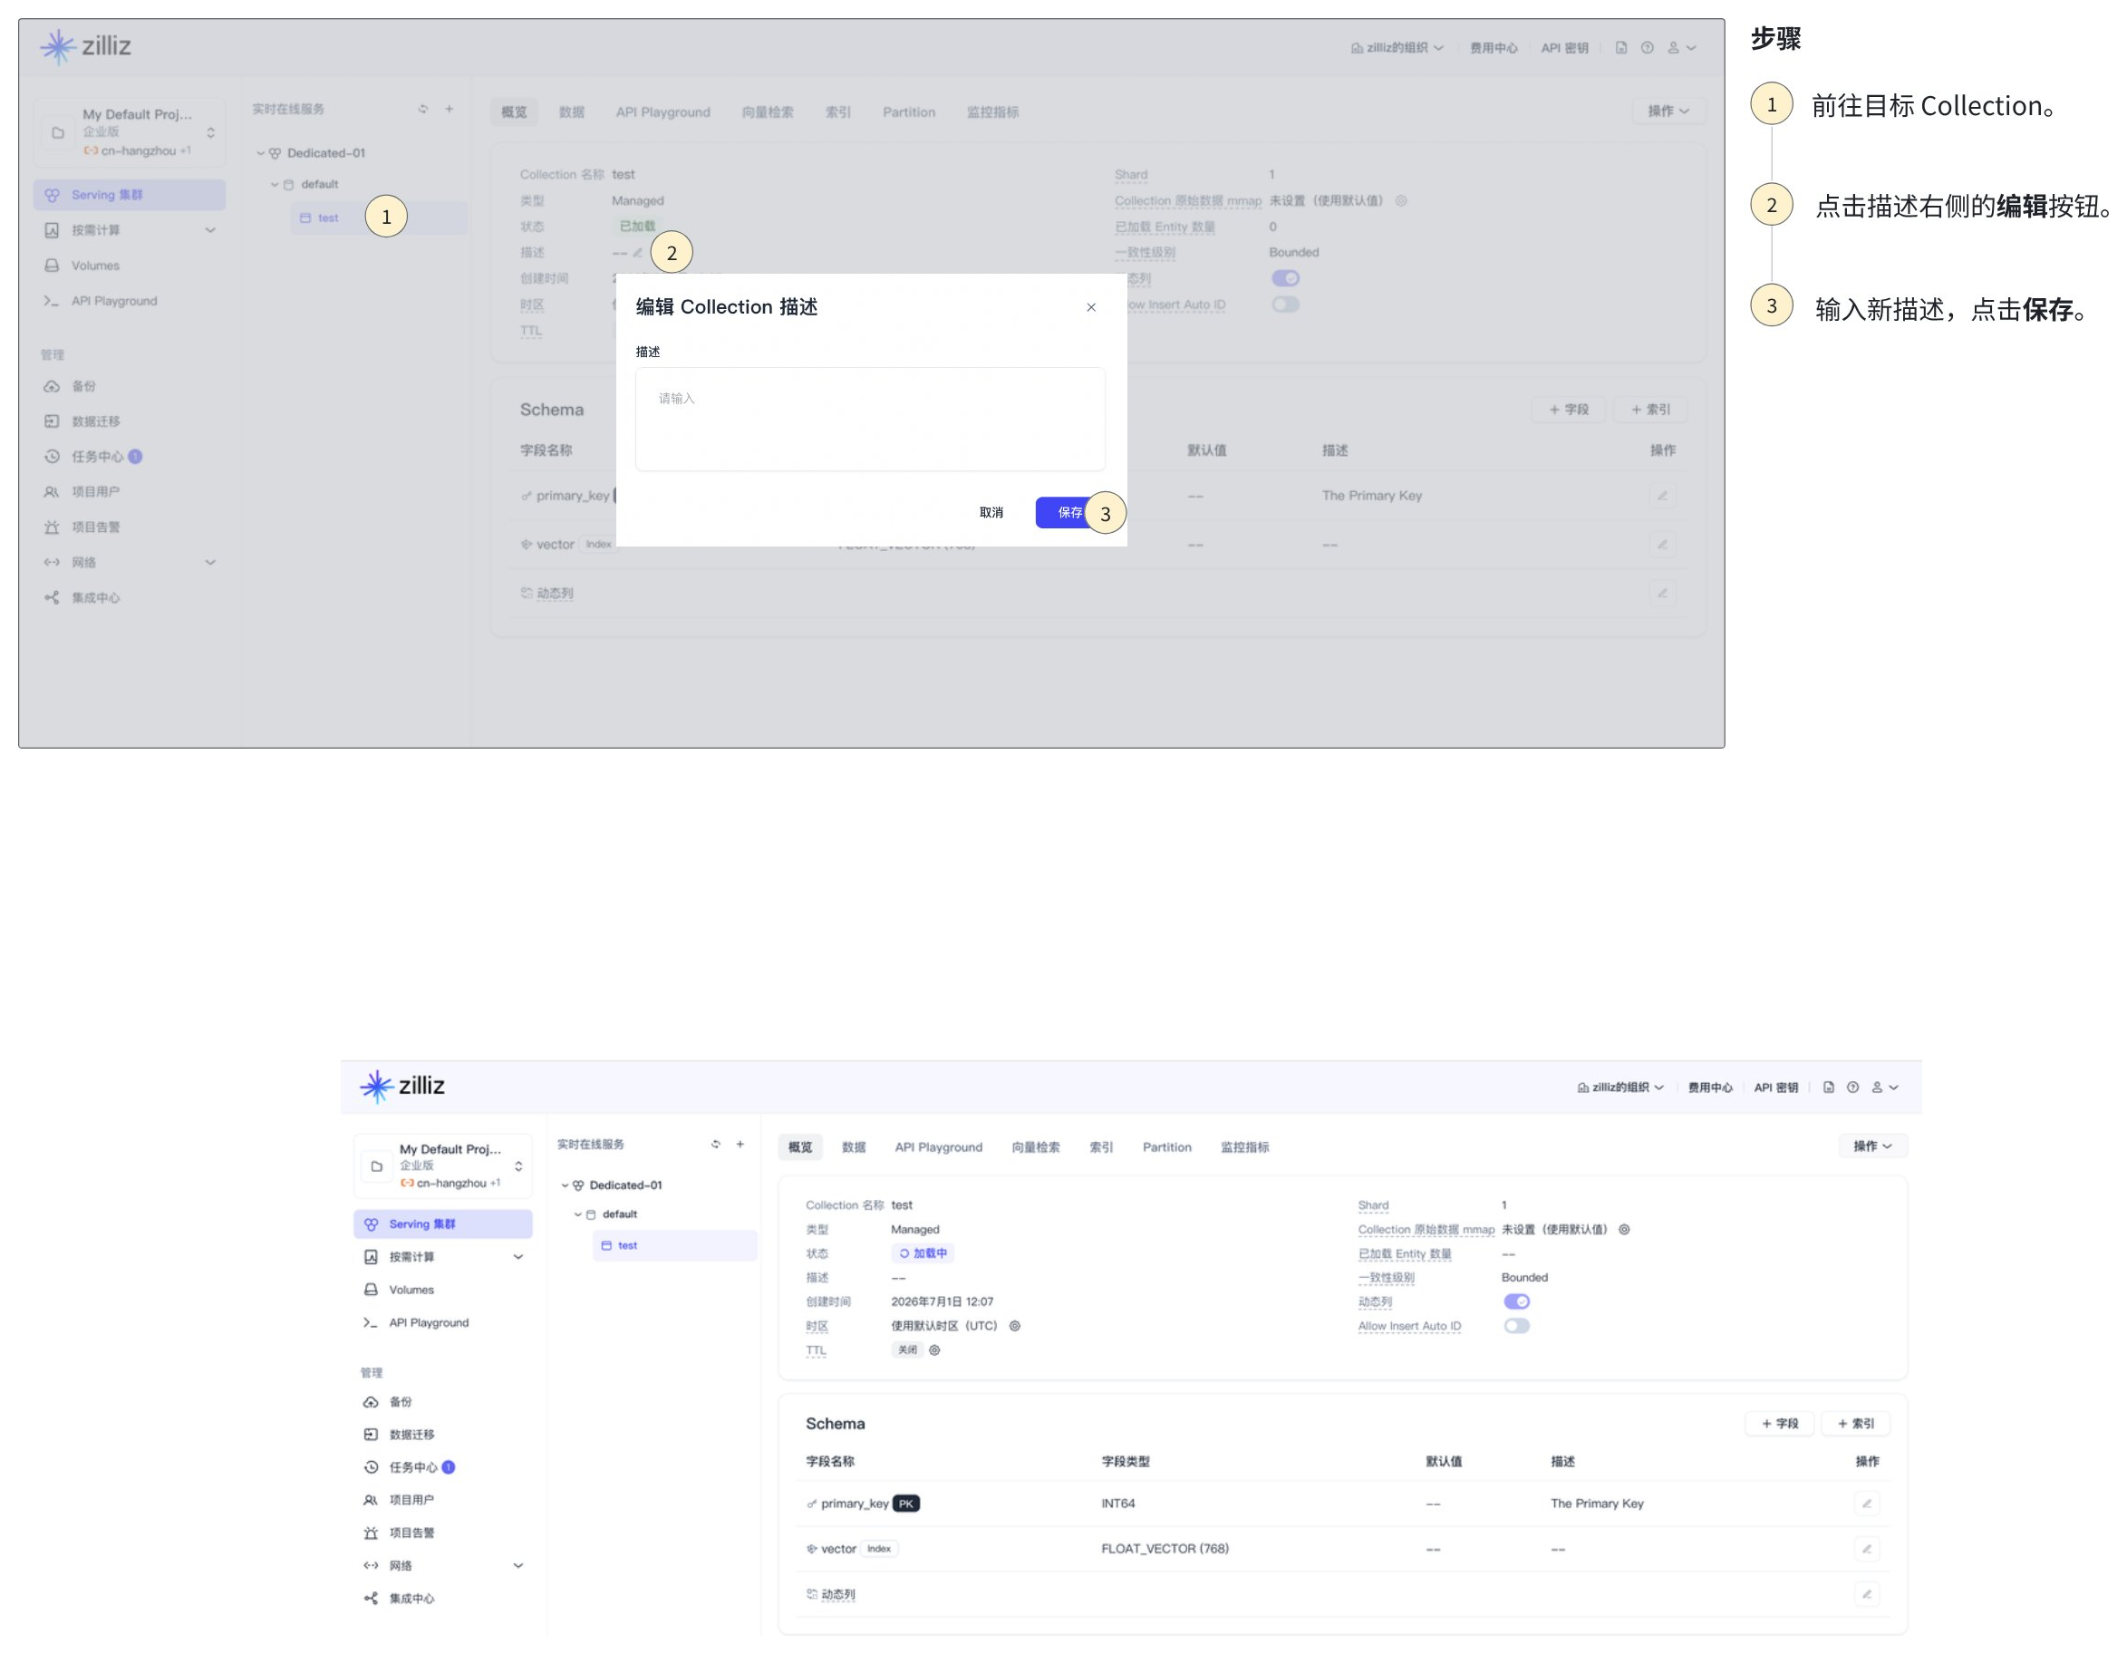The width and height of the screenshot is (2127, 1654).
Task: Close the 编辑 Collection 描述 dialog
Action: pos(1091,308)
